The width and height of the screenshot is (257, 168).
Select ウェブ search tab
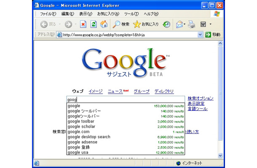pos(78,91)
